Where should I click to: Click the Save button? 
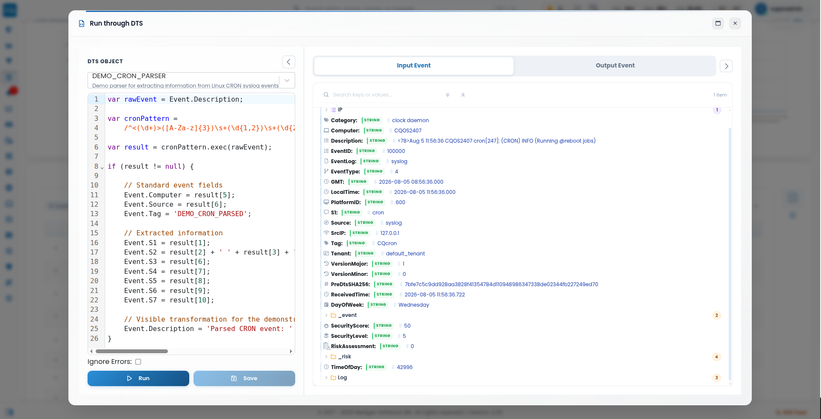244,378
